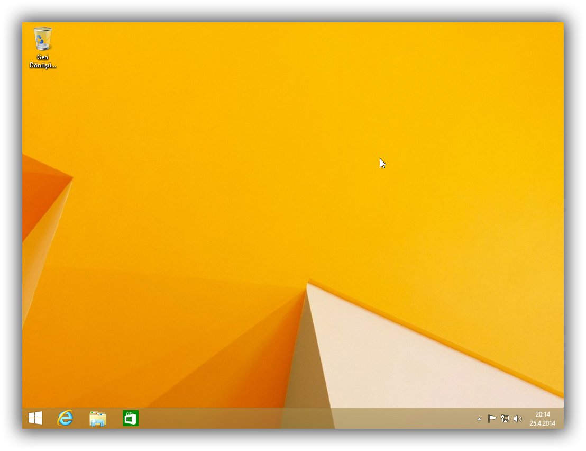586x451 pixels.
Task: Click the network status tray icon
Action: pos(505,419)
